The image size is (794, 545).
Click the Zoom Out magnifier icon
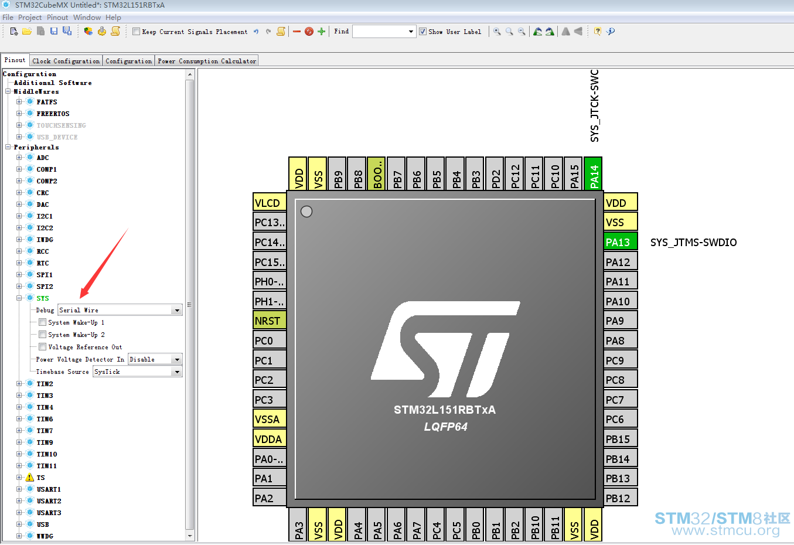[x=522, y=32]
